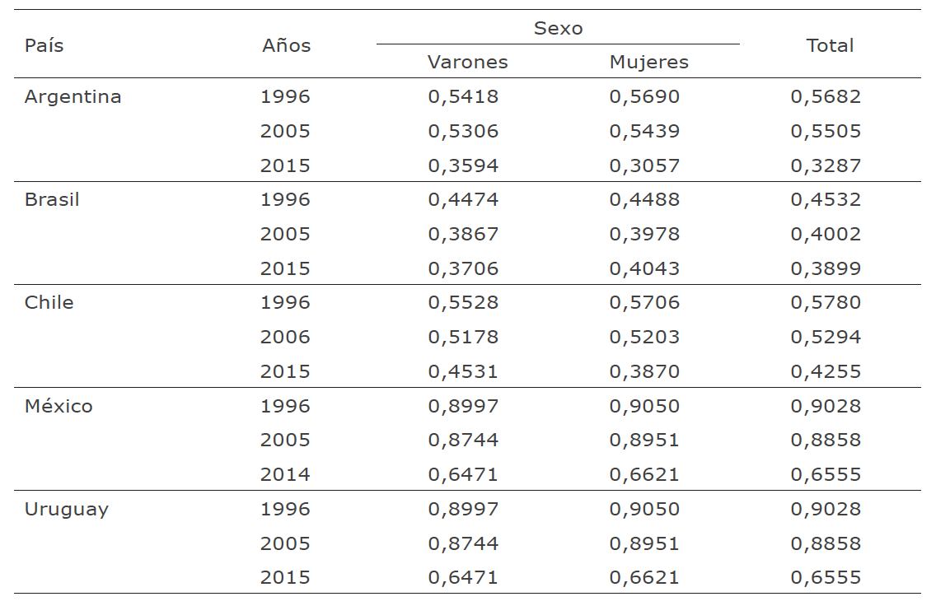Select the Argentina country label

73,96
